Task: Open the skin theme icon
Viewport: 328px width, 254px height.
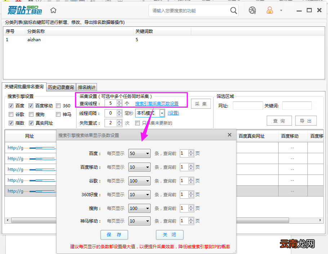Action: 252,10
